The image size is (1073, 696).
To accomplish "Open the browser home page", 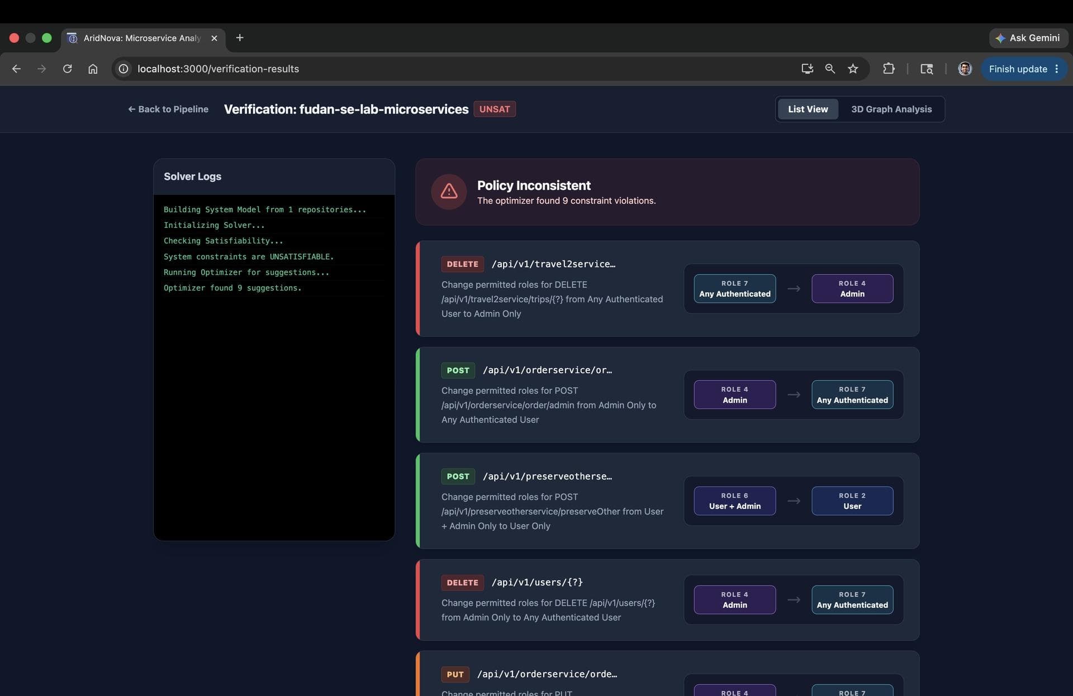I will coord(93,69).
